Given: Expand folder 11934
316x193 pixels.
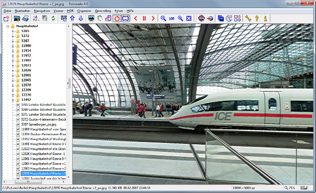Looking at the screenshot, I should point(13,51).
